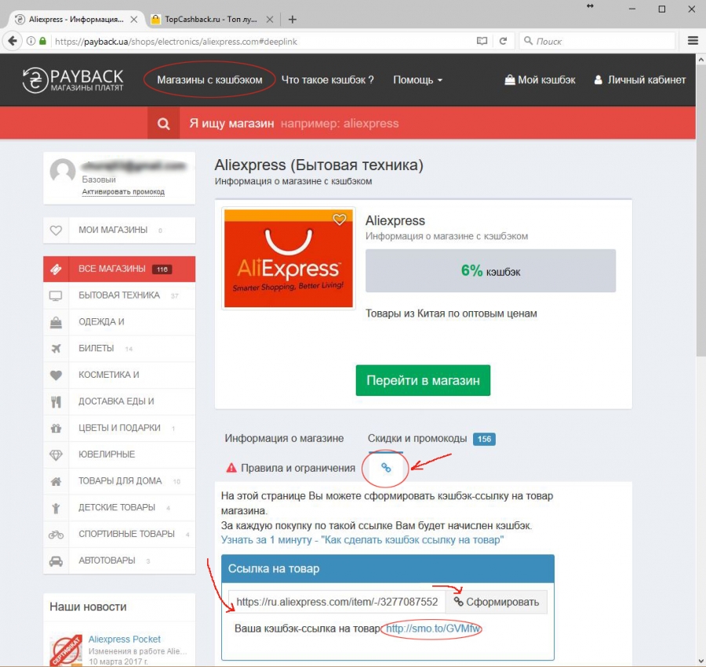706x667 pixels.
Task: Click the chain link deeplink tab icon
Action: 386,468
